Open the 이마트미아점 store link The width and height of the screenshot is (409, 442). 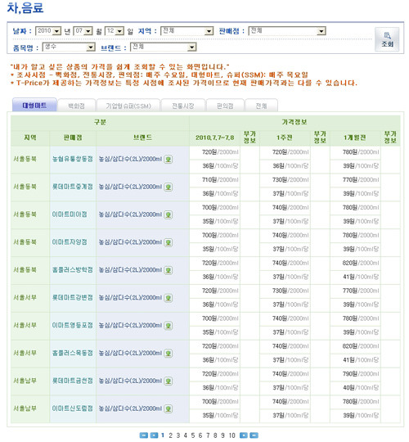(70, 214)
